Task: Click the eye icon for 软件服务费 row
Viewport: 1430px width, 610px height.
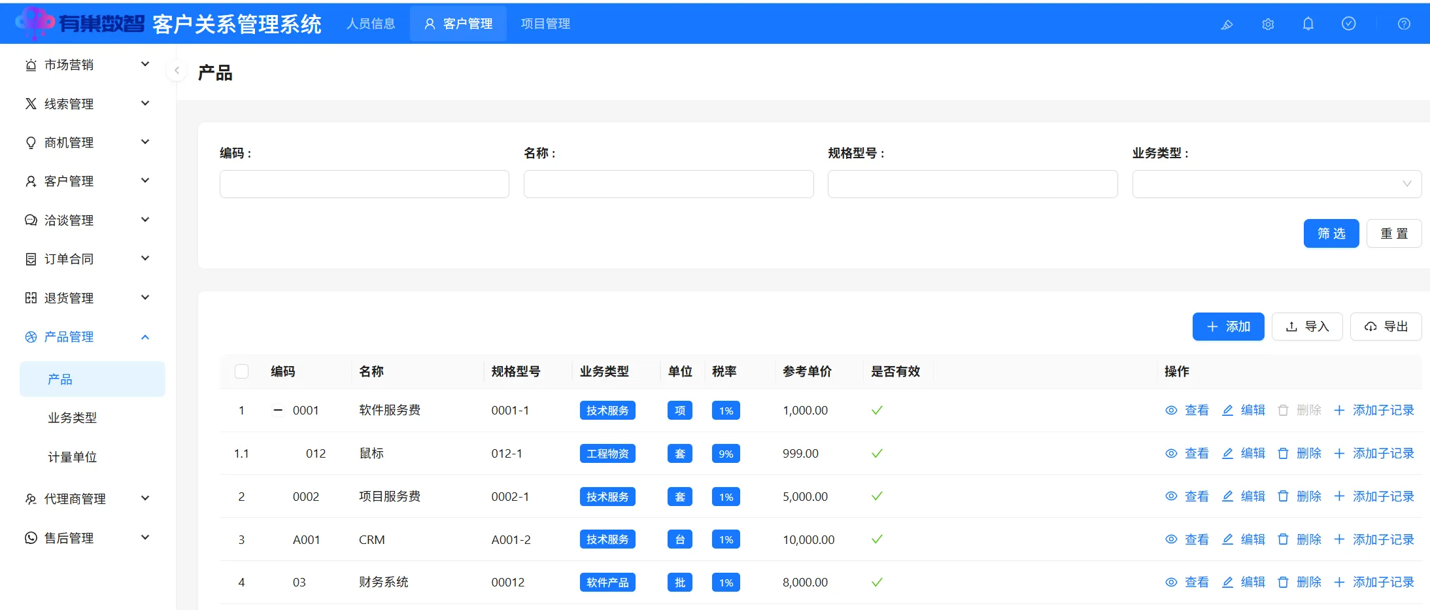Action: pyautogui.click(x=1171, y=411)
